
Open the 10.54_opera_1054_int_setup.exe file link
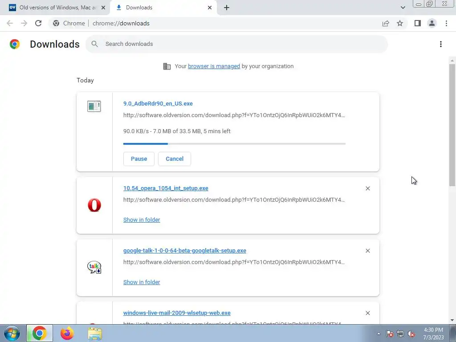[x=166, y=188]
